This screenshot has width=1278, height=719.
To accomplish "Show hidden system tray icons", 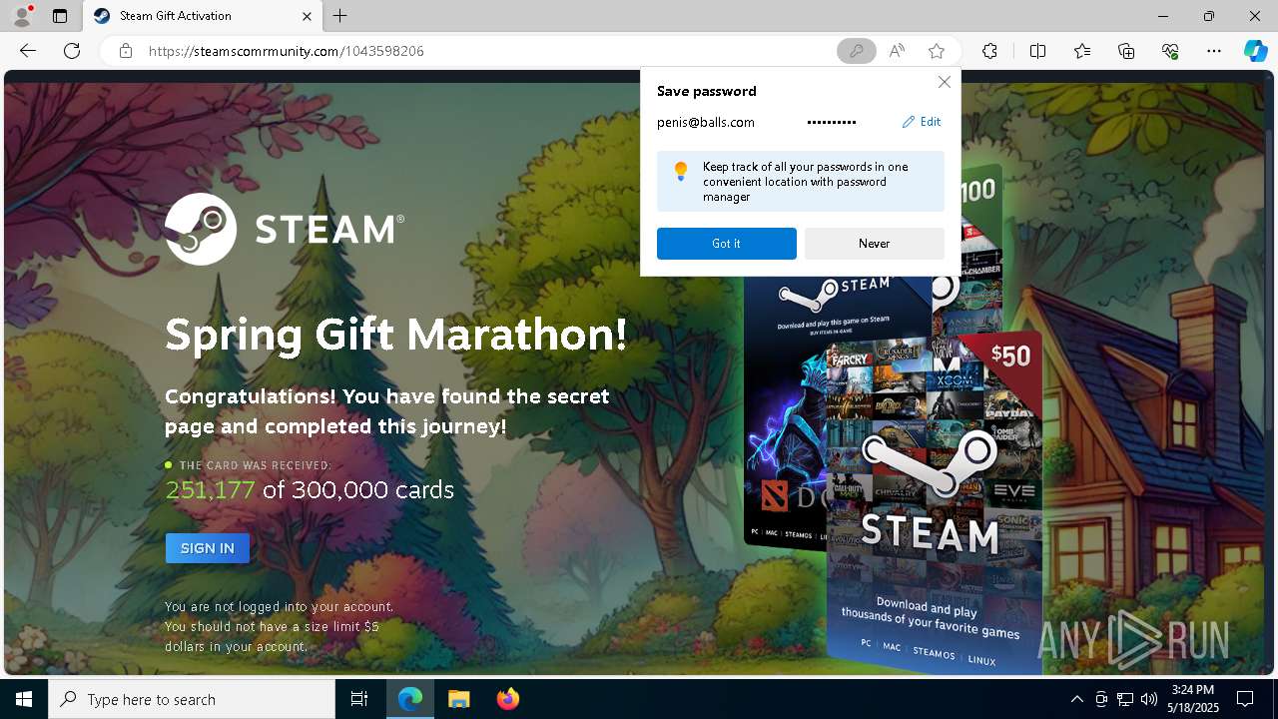I will [x=1076, y=699].
